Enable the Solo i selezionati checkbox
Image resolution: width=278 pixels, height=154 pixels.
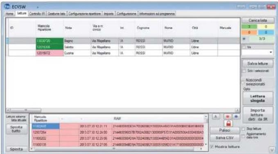[x=244, y=71]
